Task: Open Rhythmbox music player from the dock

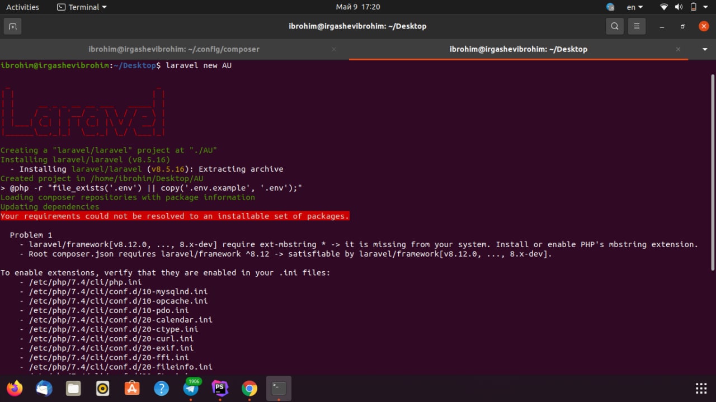Action: pos(103,388)
